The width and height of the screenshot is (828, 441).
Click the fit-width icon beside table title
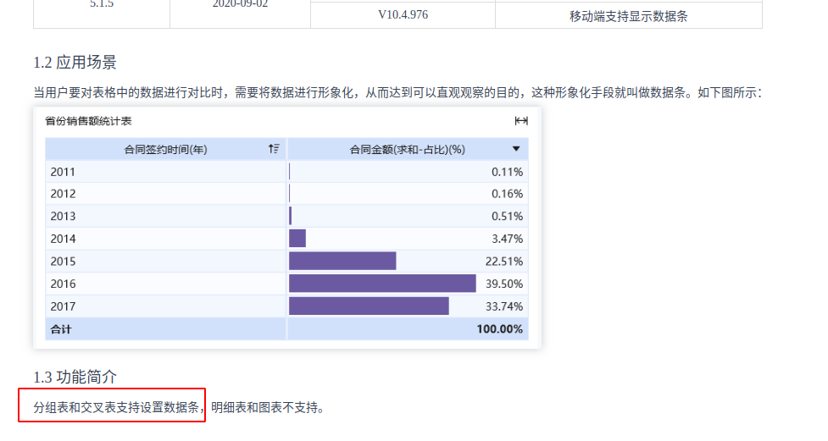520,121
